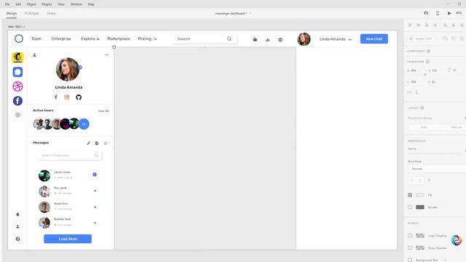
Task: Click GitHub icon under Linda Amanda
Action: [x=79, y=97]
